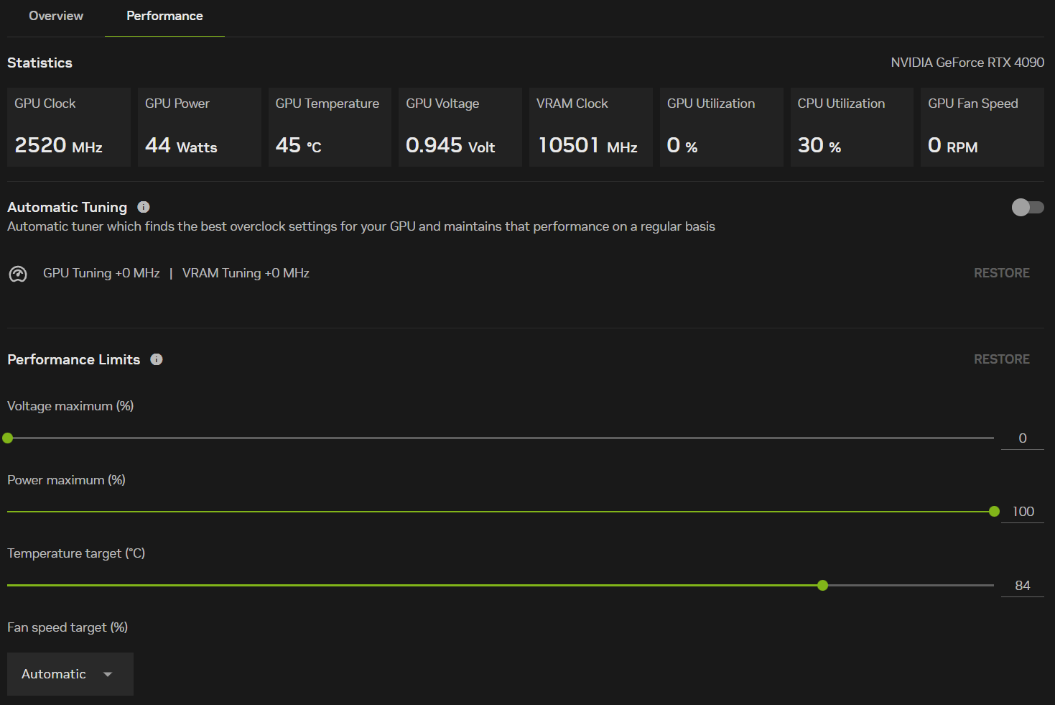
Task: Open the Automatic Tuning info icon
Action: pyautogui.click(x=144, y=207)
